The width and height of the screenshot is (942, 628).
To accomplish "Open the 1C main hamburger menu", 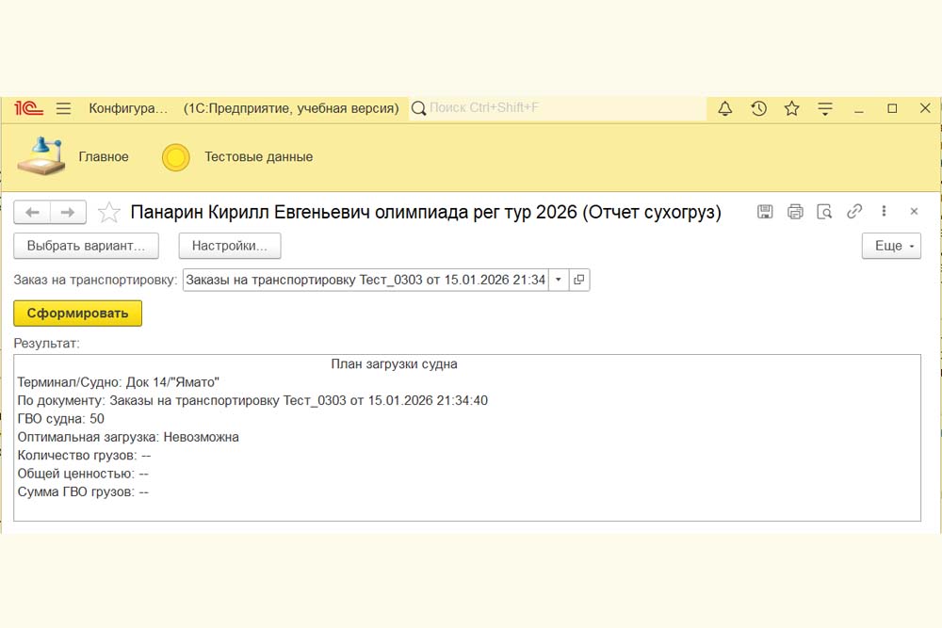I will (x=63, y=108).
